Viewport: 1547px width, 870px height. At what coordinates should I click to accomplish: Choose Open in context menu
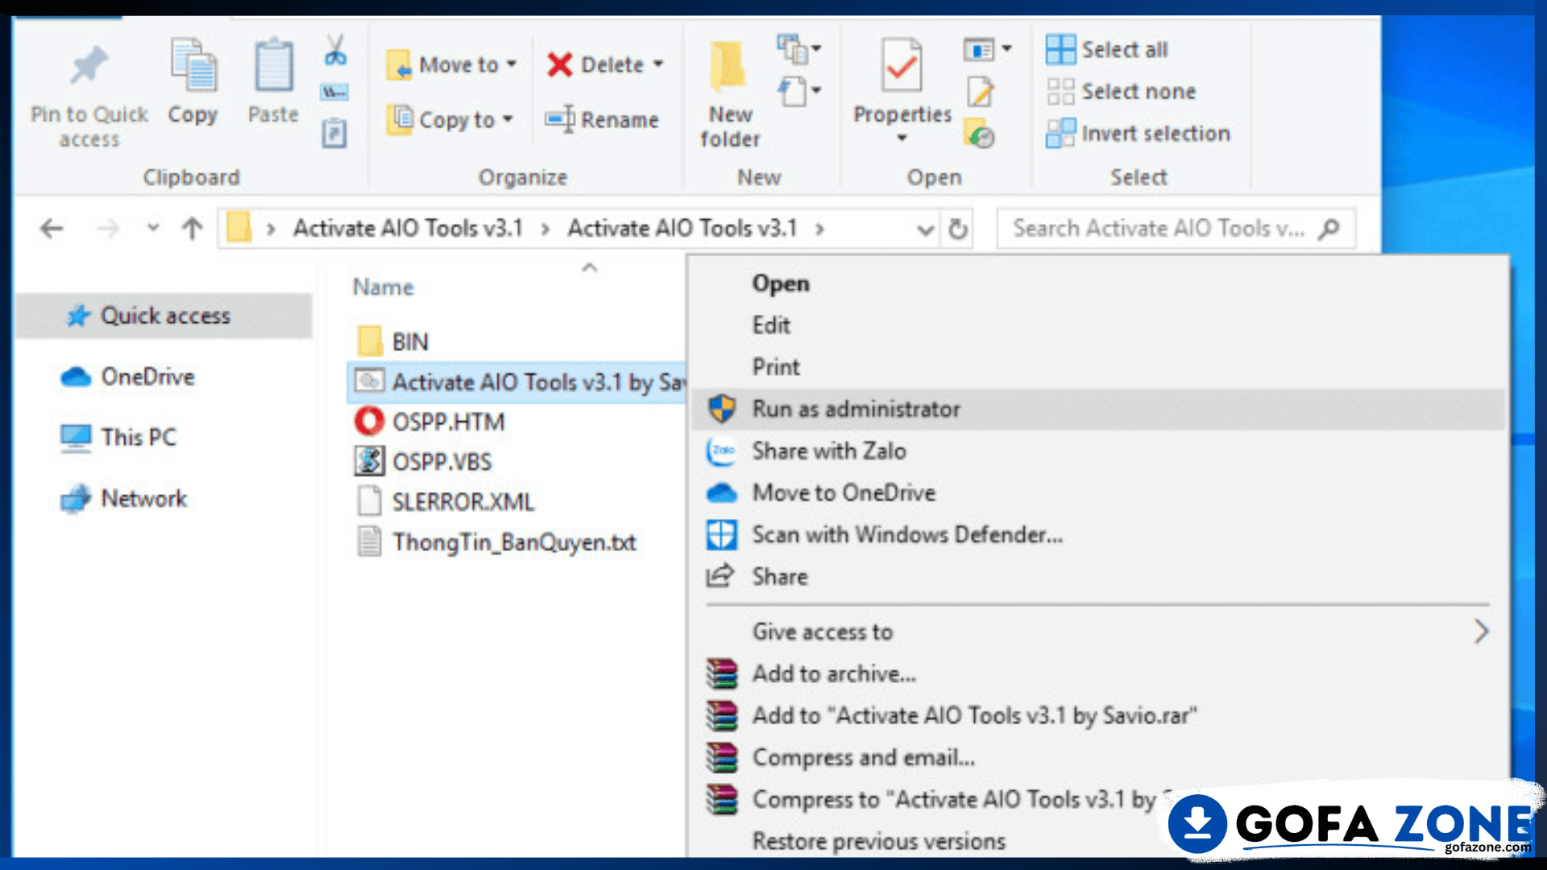pyautogui.click(x=1099, y=284)
